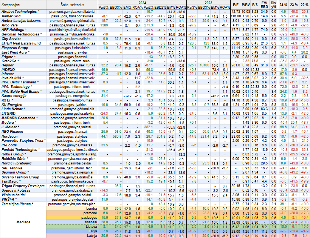
Task: Select the "APF Holdings" company cell
Action: [x=23, y=30]
